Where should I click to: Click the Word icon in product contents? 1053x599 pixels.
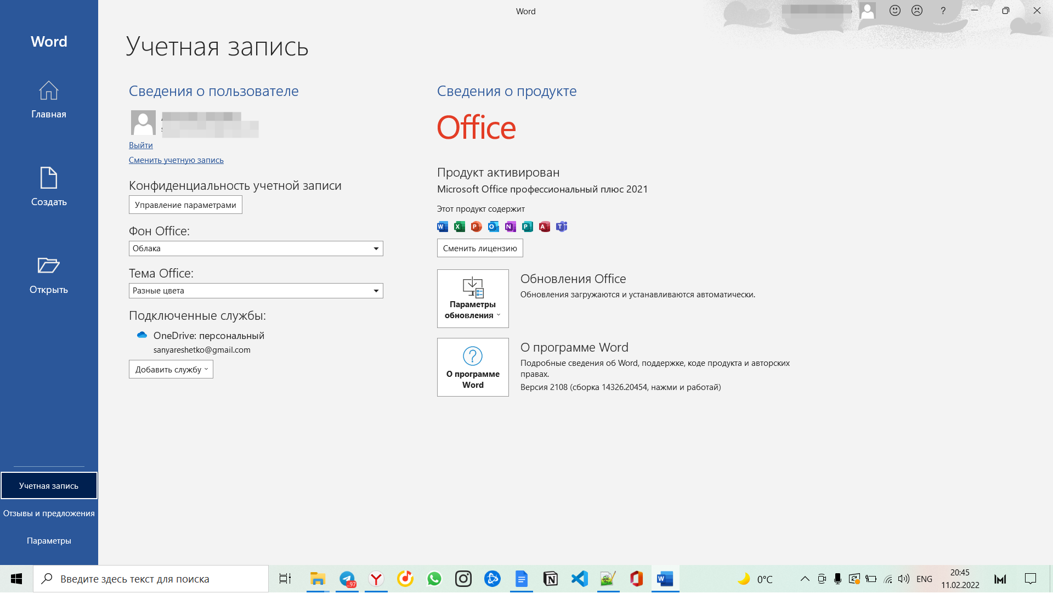click(x=443, y=227)
